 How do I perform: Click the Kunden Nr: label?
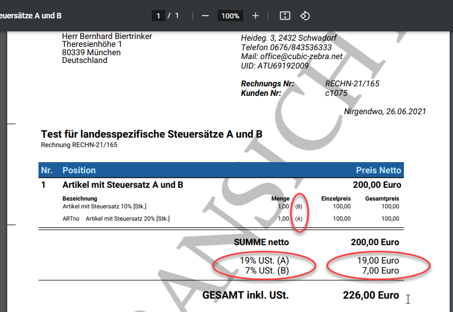click(261, 93)
